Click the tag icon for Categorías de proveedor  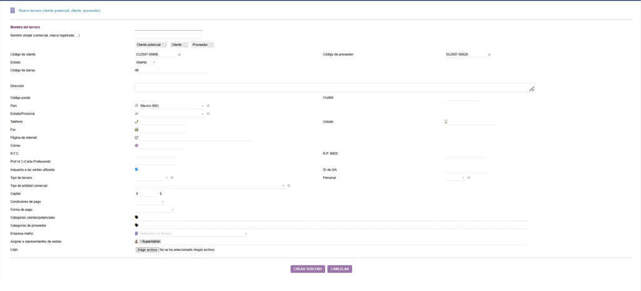tap(136, 225)
